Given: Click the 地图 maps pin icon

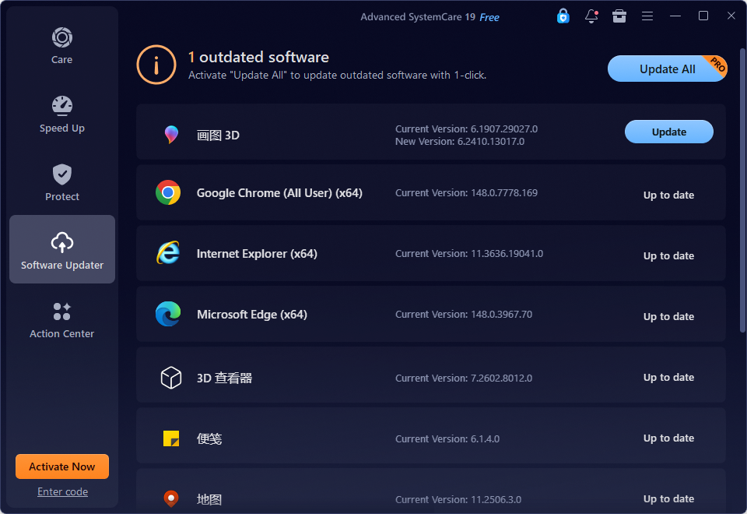Looking at the screenshot, I should click(171, 498).
